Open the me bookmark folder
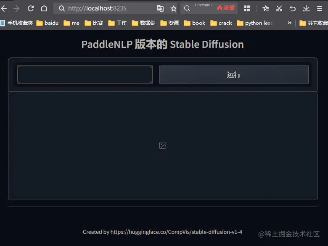 click(71, 23)
